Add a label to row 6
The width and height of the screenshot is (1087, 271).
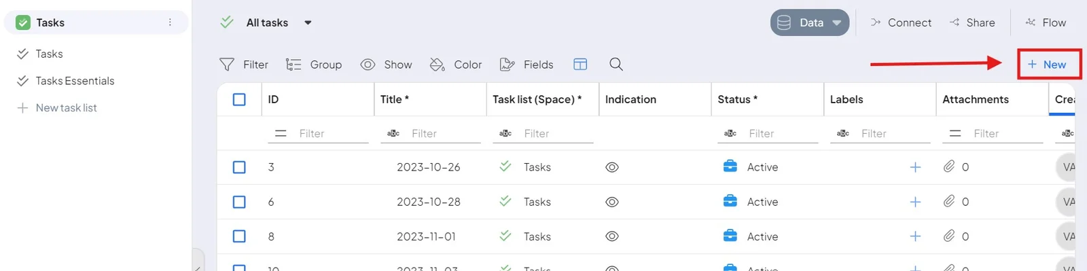point(915,202)
